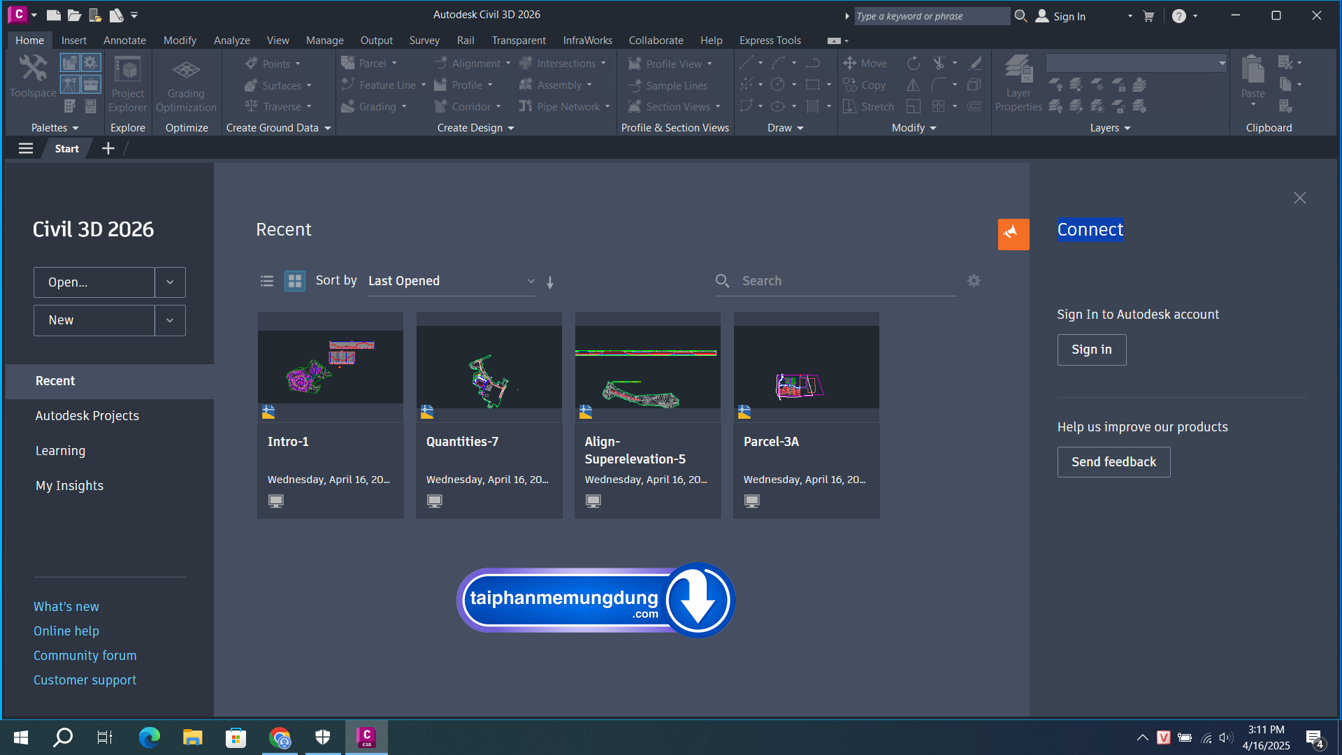The height and width of the screenshot is (755, 1342).
Task: Open Grading Optimization tool
Action: pos(186,84)
